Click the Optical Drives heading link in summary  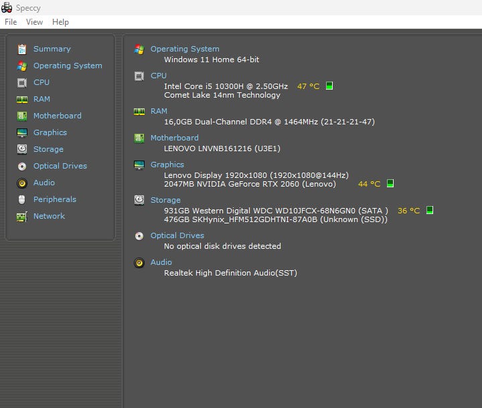point(177,235)
